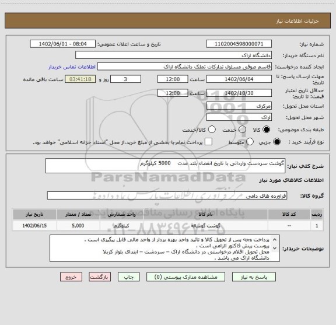Click the price validity date 1402/10/30

[239, 93]
